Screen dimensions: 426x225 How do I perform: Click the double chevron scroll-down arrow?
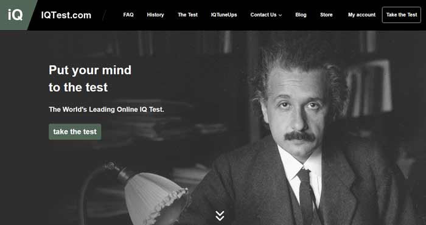click(x=220, y=216)
